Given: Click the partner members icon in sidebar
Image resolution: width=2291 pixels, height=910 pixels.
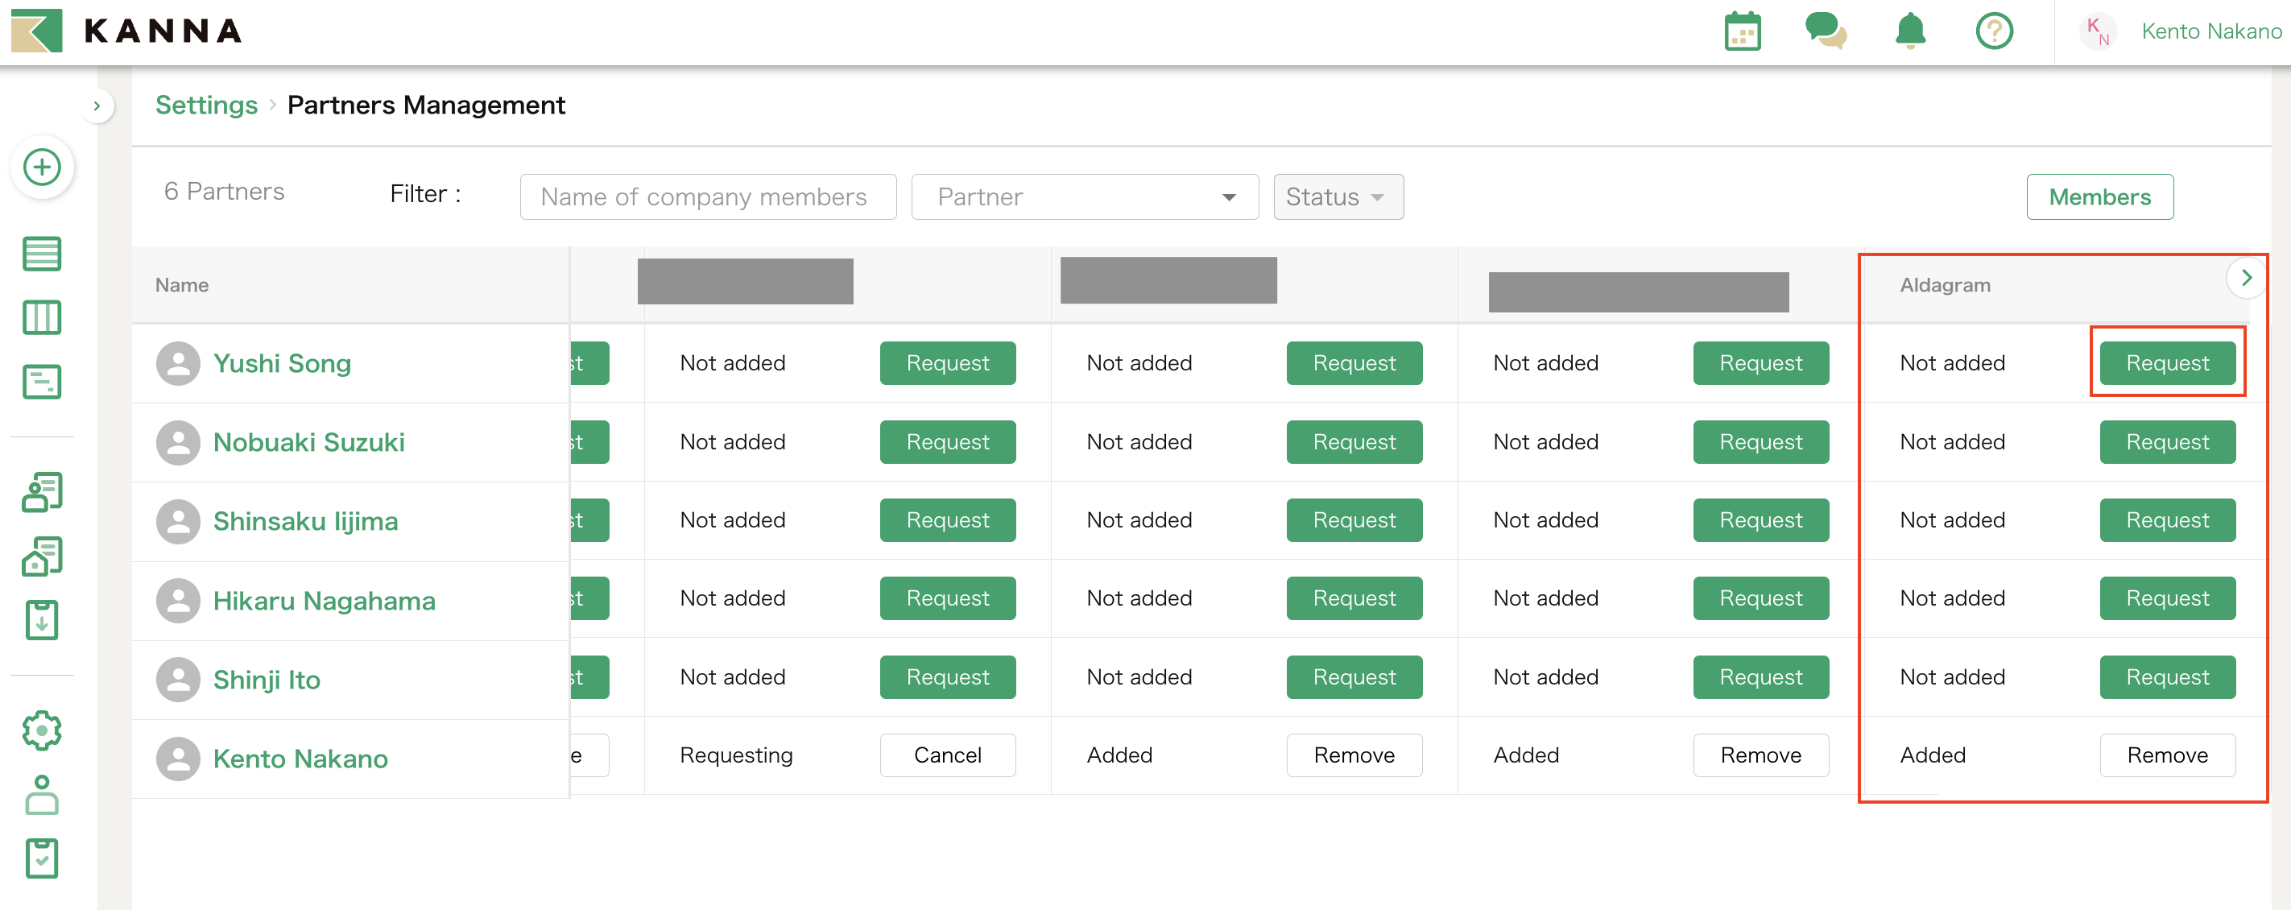Looking at the screenshot, I should (x=42, y=492).
